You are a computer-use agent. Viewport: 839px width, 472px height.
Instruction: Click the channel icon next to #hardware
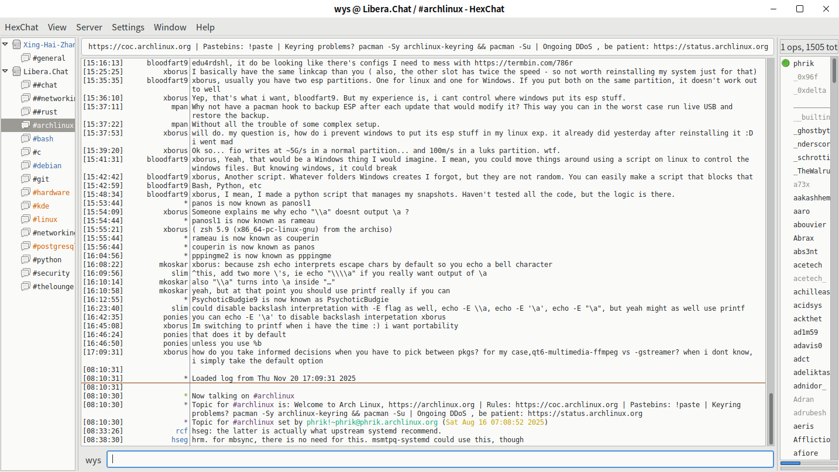tap(25, 192)
